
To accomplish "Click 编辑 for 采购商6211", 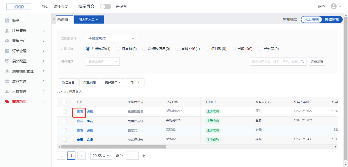I will pos(90,121).
